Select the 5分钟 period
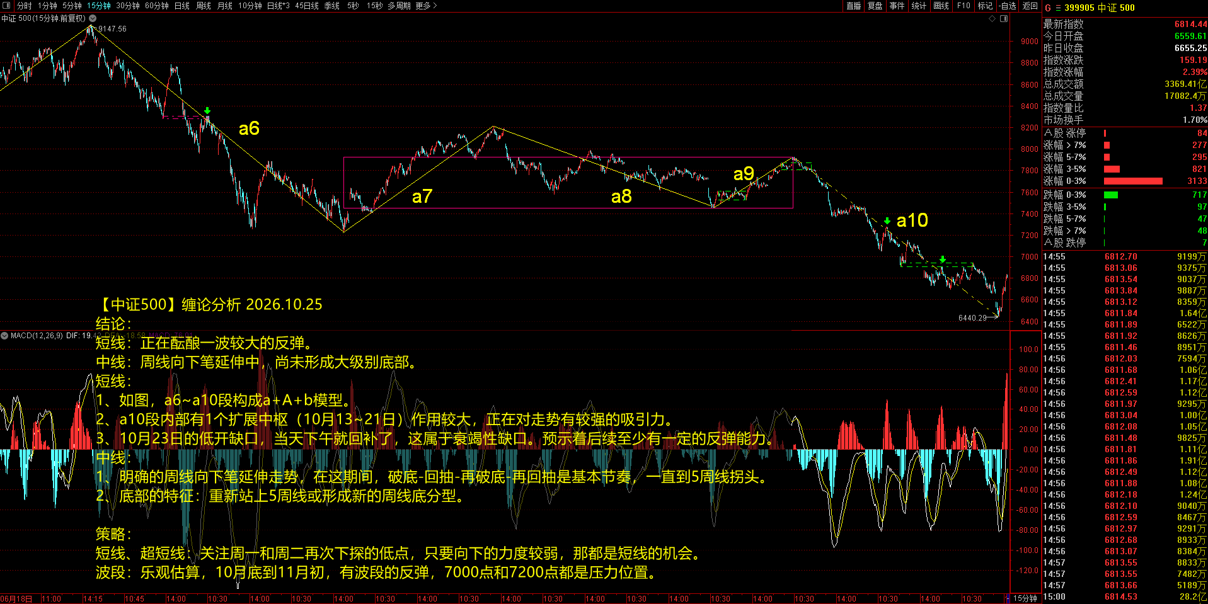 coord(72,6)
